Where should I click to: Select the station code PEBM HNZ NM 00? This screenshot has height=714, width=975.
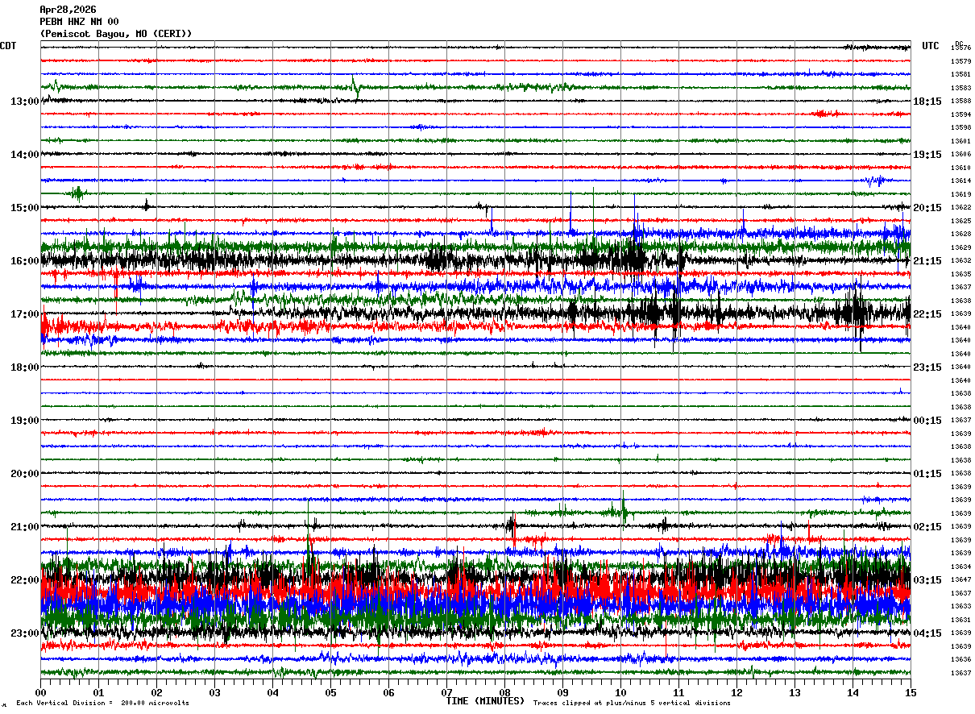tap(79, 22)
